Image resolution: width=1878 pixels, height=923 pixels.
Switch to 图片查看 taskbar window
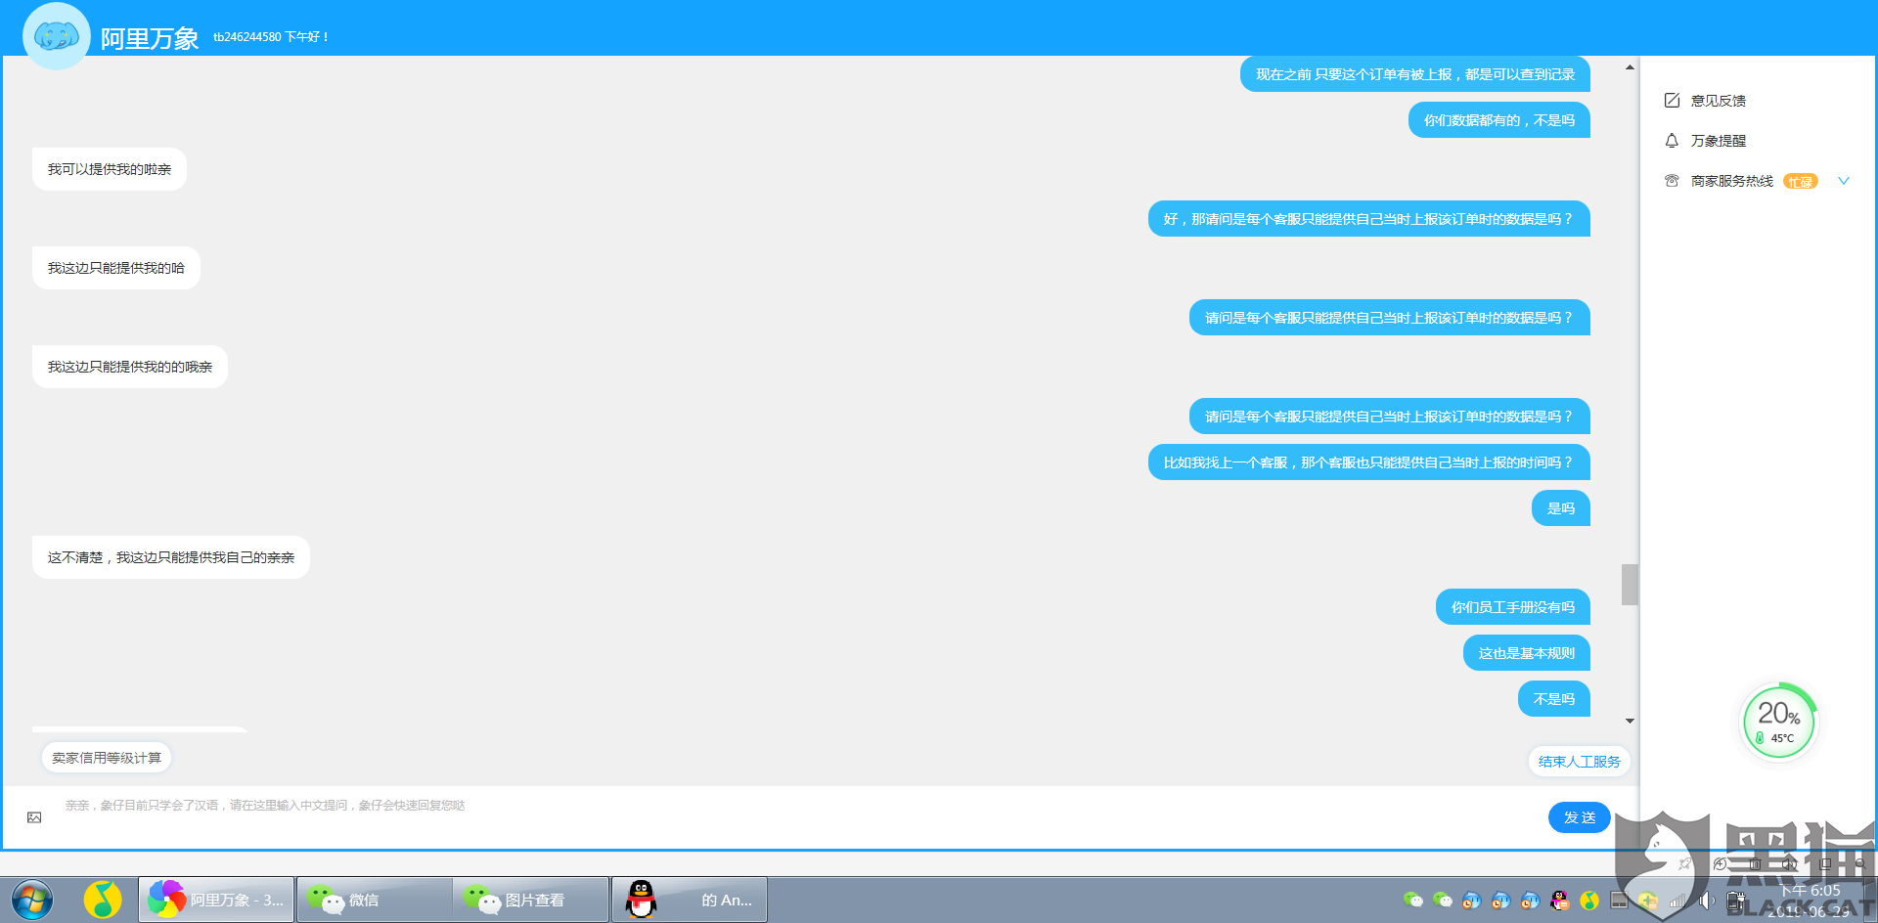click(x=531, y=900)
